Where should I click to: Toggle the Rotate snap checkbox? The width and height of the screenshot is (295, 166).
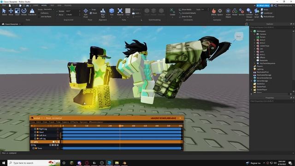click(57, 11)
